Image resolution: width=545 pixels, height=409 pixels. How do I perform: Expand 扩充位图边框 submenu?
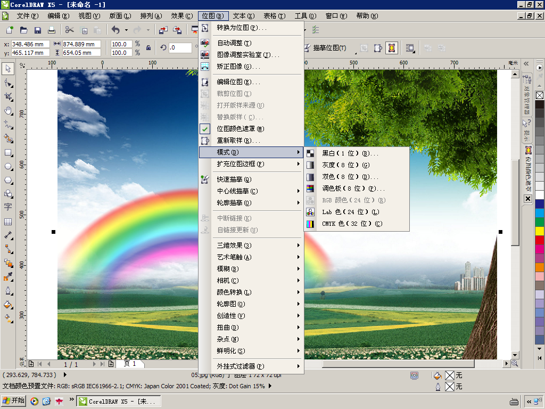click(251, 164)
